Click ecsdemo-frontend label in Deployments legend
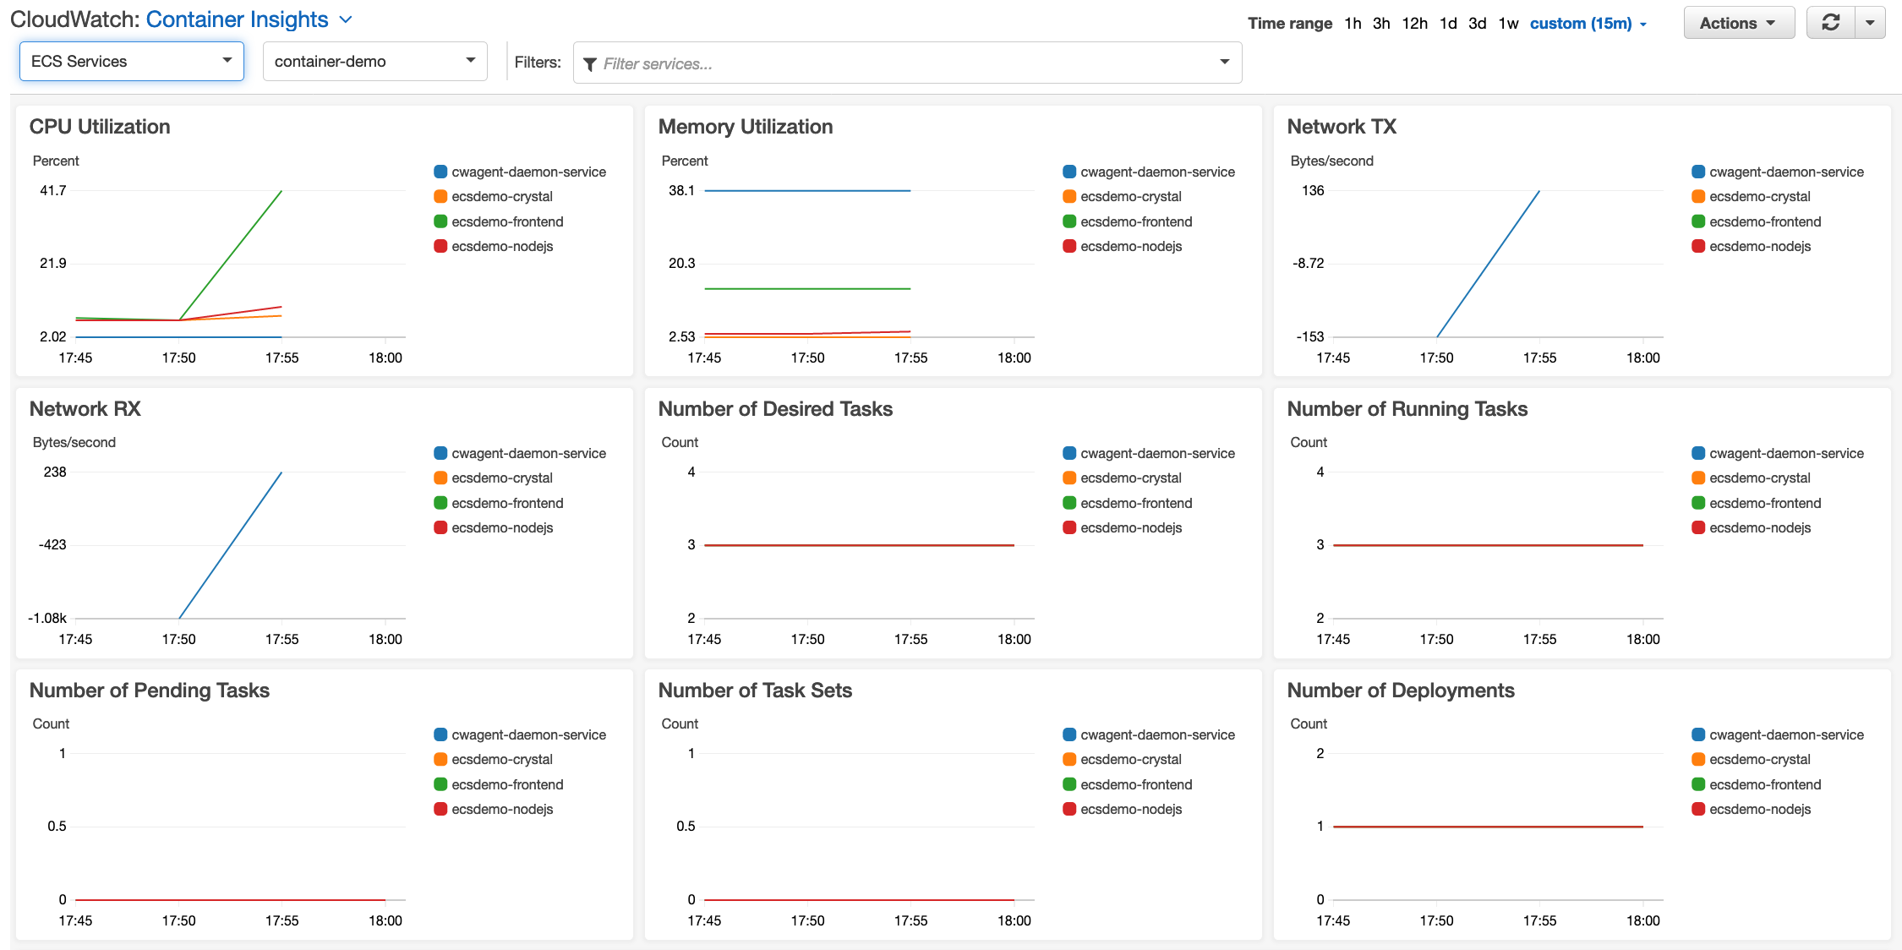The width and height of the screenshot is (1902, 950). tap(1765, 784)
